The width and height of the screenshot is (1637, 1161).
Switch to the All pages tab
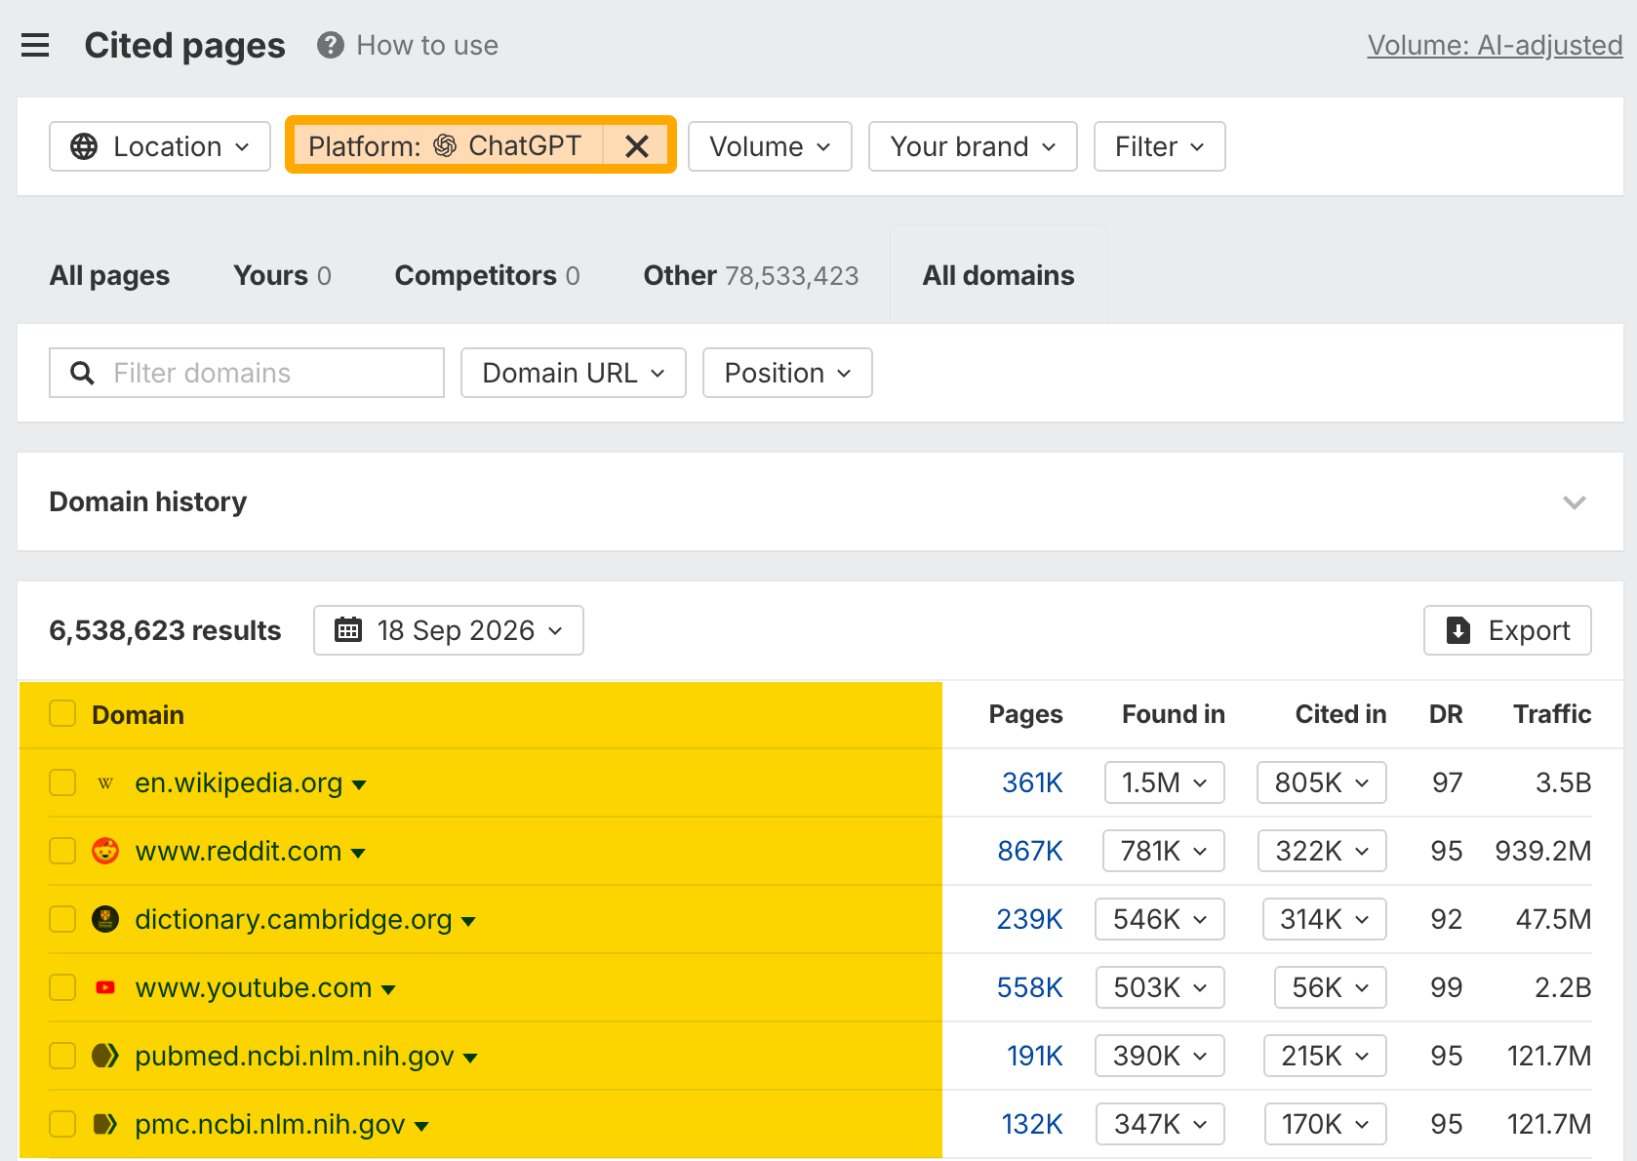coord(109,275)
